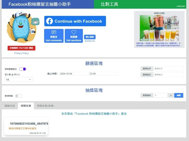Click the timestamp 2024-09-28 16:11:56

point(38,133)
